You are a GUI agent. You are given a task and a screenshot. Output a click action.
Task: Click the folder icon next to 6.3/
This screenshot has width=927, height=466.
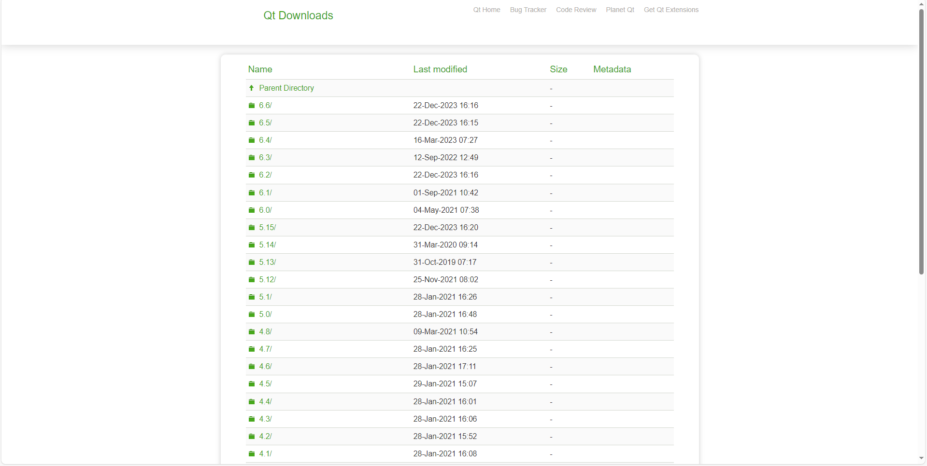click(252, 157)
